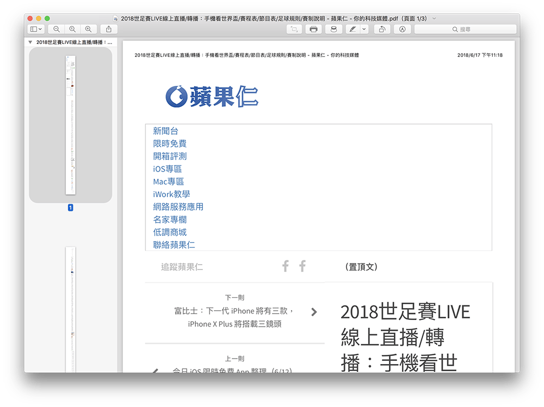This screenshot has width=544, height=407.
Task: Click the 2018世足賽LIVE article headline
Action: coord(405,337)
